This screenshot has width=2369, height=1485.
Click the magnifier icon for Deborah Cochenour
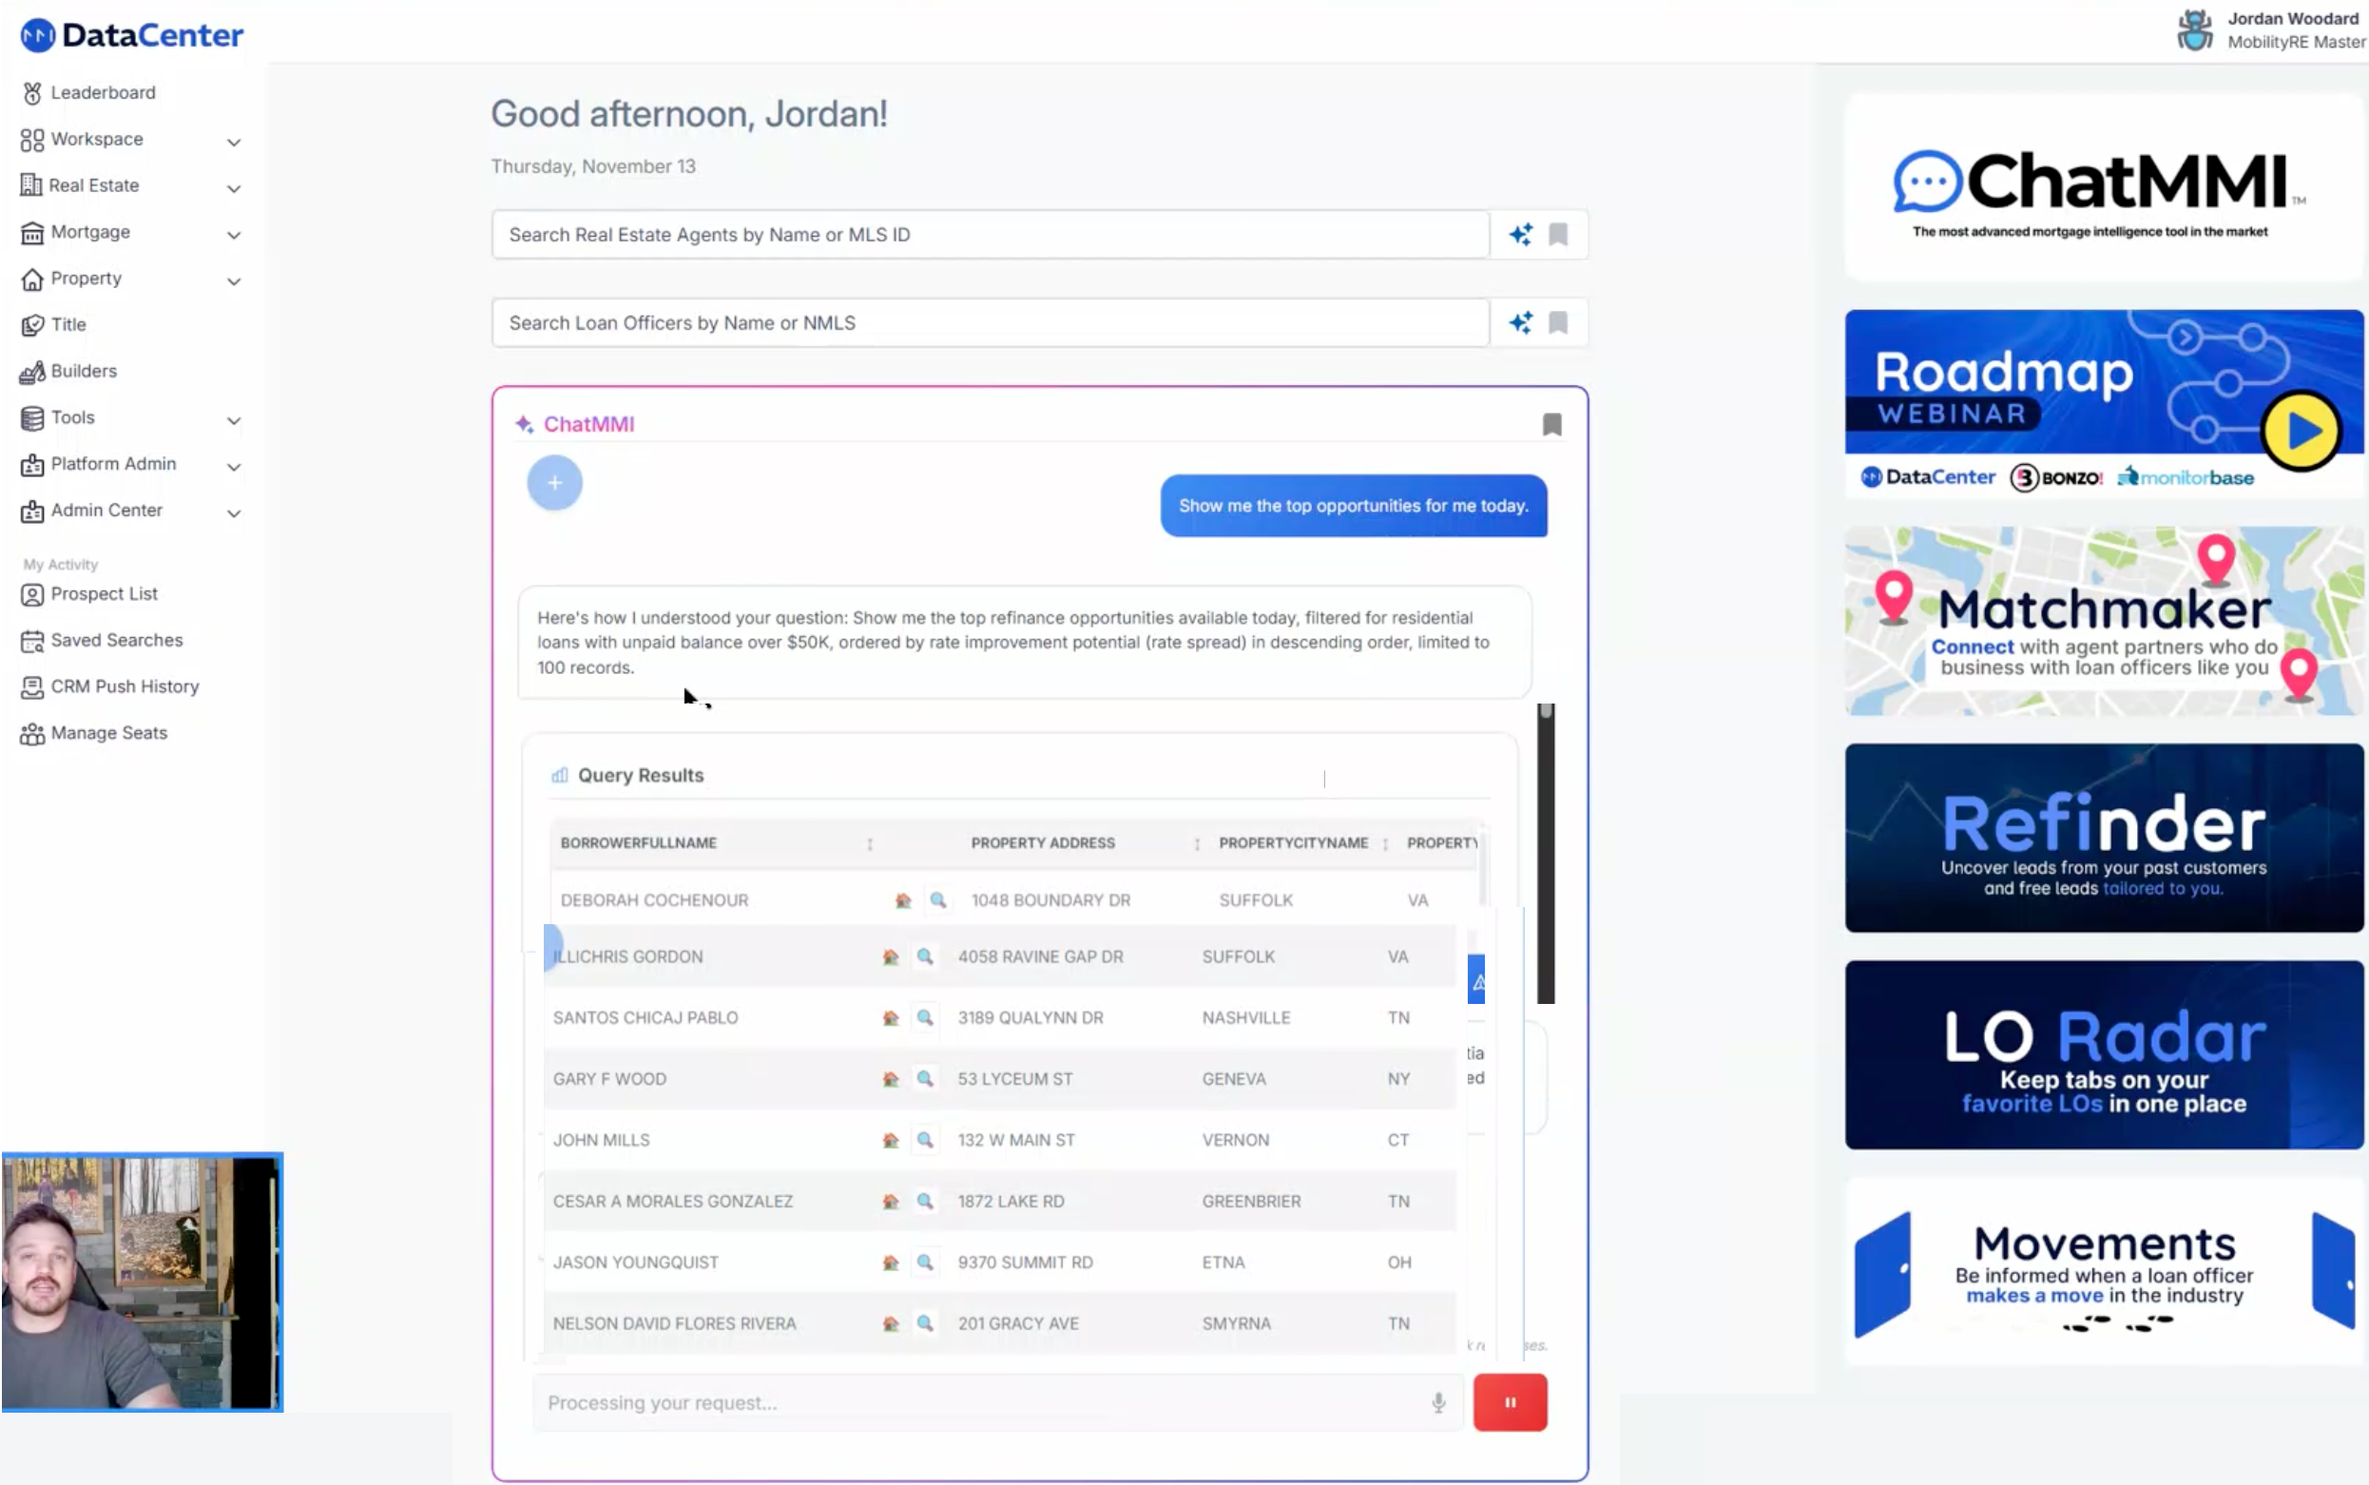937,899
